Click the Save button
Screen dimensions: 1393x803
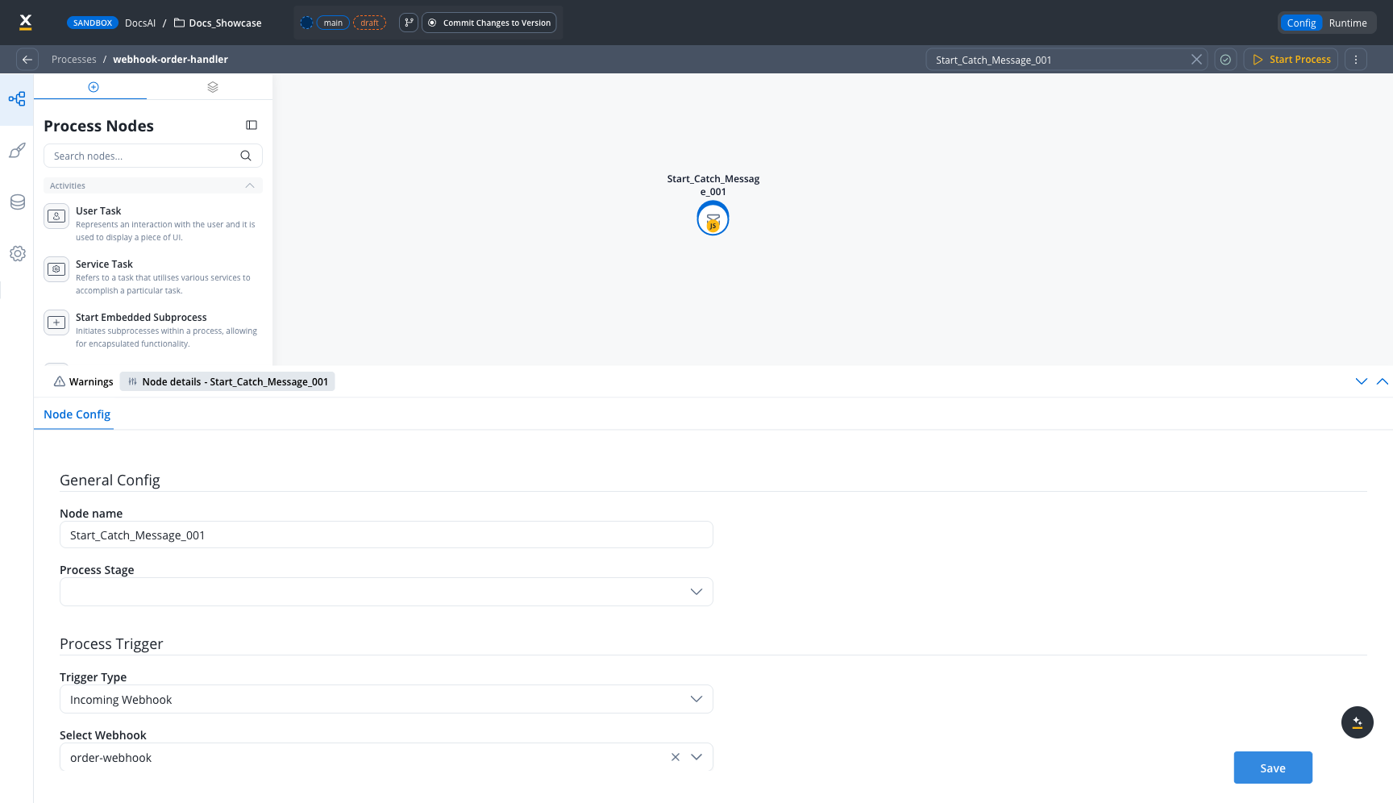click(x=1272, y=768)
